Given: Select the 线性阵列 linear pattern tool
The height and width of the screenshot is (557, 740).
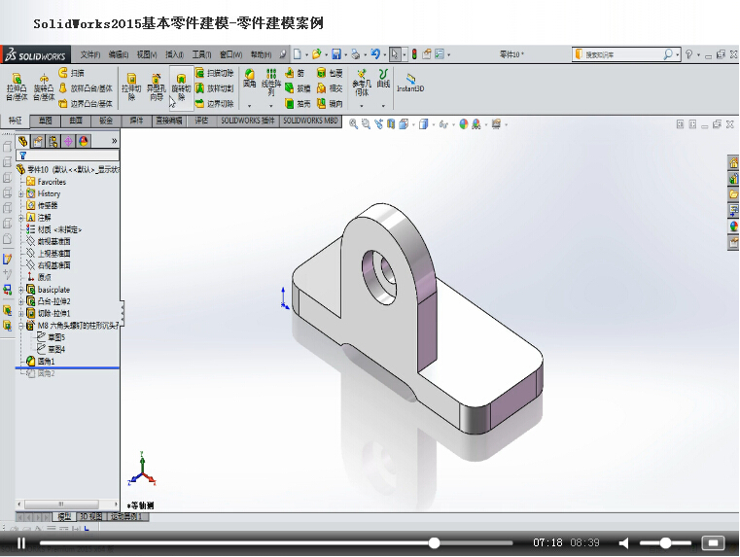Looking at the screenshot, I should (x=271, y=81).
